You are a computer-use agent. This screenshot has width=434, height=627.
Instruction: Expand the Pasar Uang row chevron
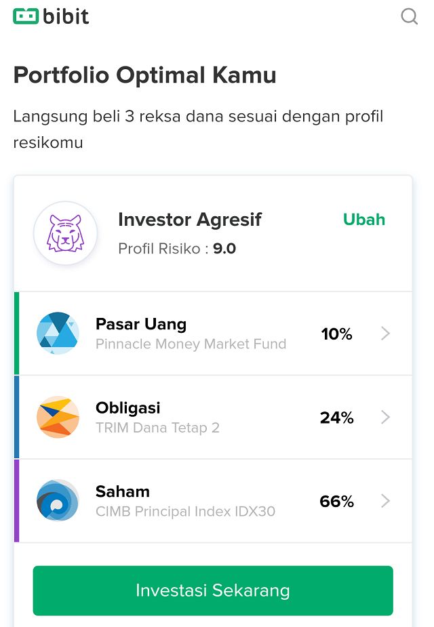(x=386, y=333)
